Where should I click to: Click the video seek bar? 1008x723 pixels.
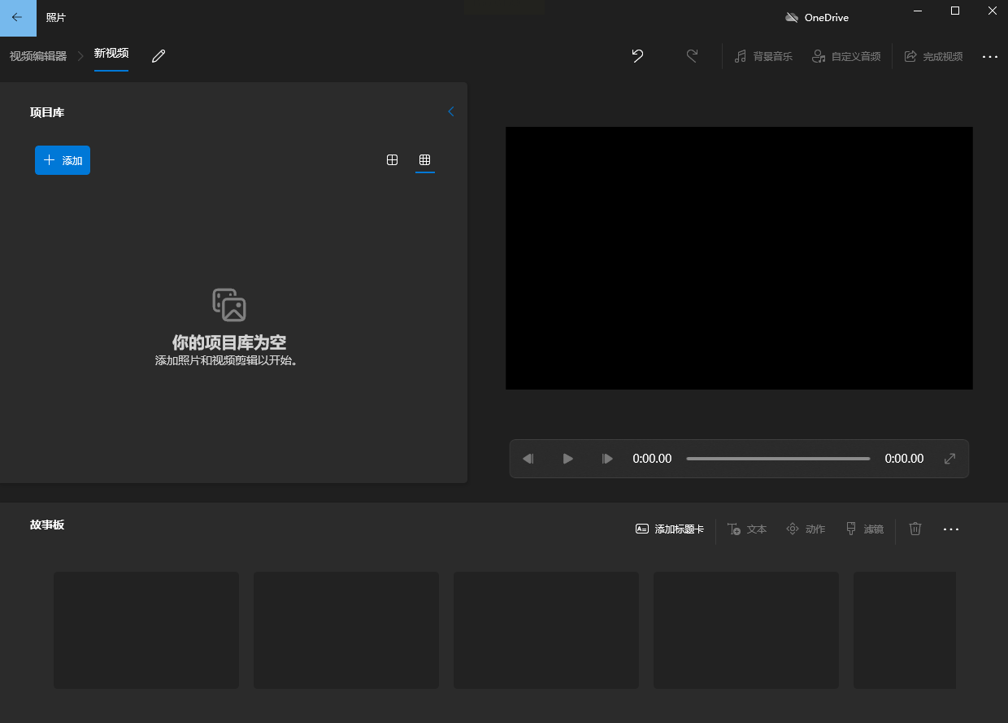[778, 459]
